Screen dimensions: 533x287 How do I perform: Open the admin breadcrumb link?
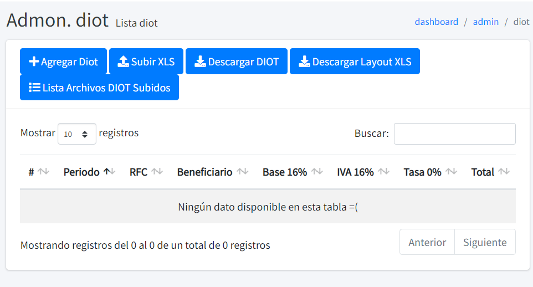coord(485,22)
